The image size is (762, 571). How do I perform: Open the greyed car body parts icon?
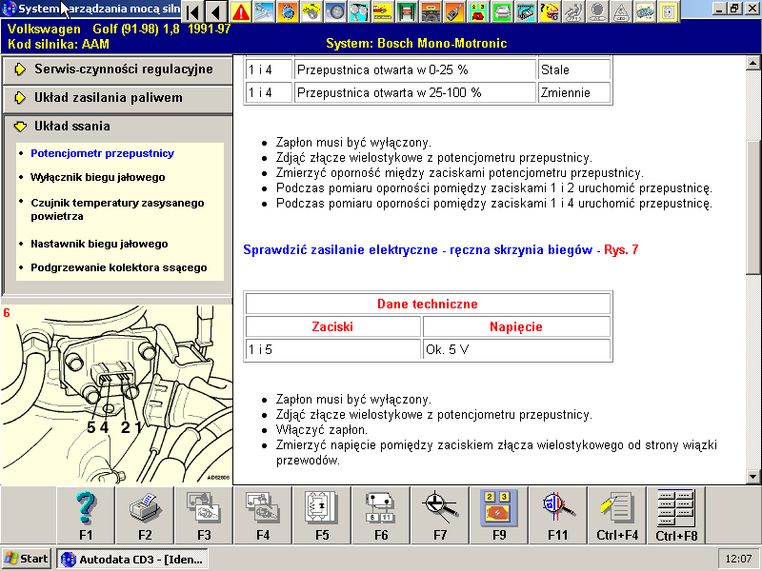[645, 11]
